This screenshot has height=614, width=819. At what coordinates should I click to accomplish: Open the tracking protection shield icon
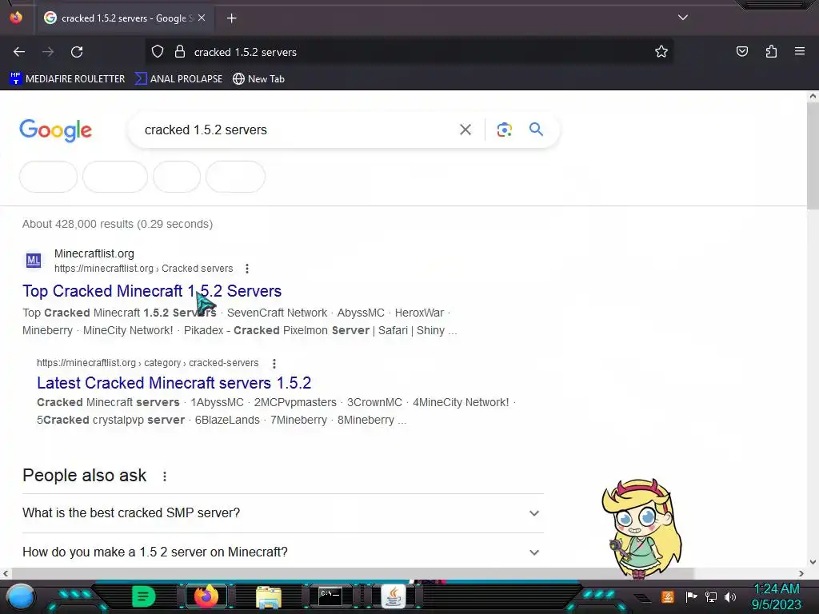(158, 52)
